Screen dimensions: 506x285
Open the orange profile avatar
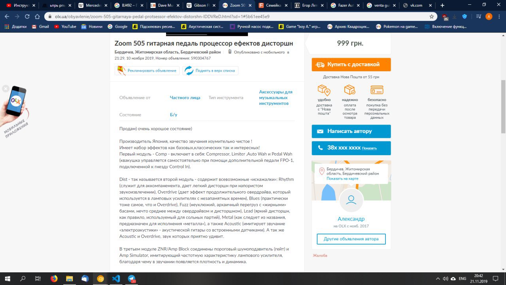(489, 17)
